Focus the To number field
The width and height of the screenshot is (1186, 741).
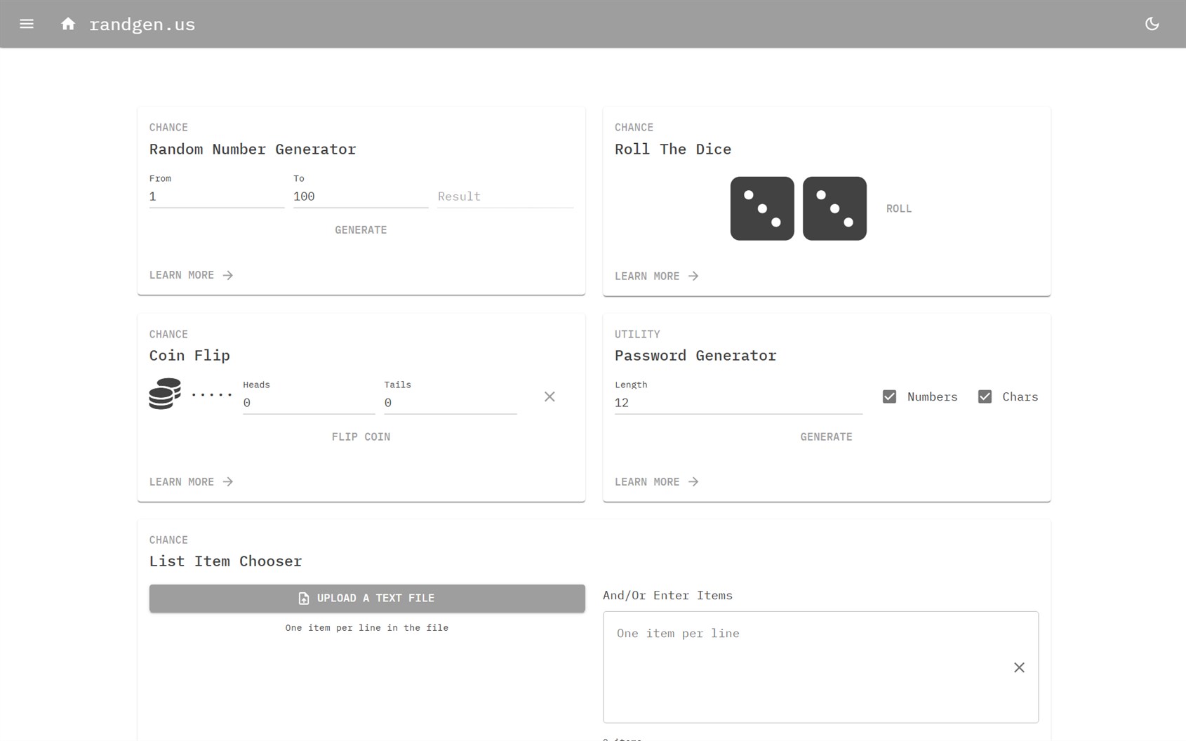(361, 196)
